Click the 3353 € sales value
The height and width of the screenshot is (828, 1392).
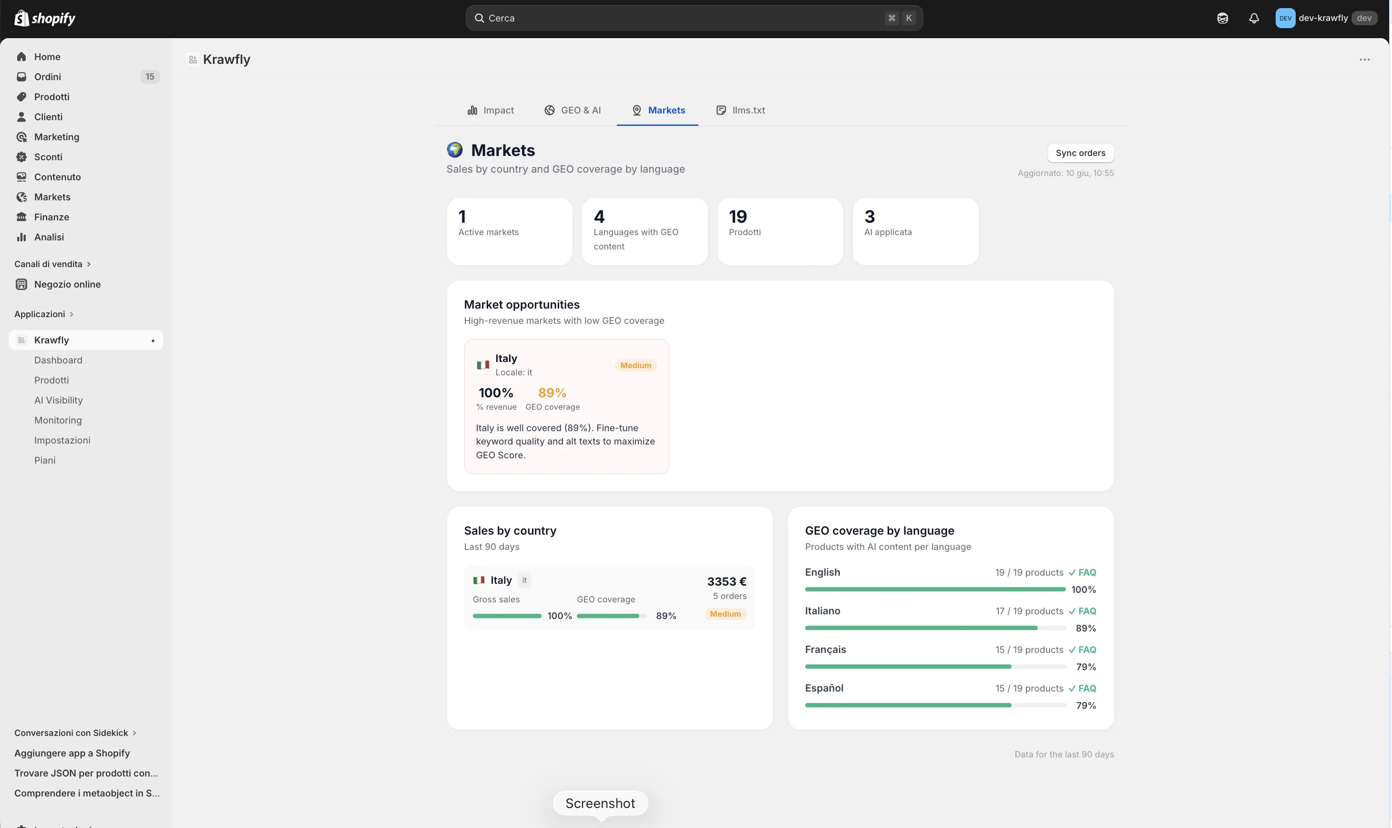[727, 581]
